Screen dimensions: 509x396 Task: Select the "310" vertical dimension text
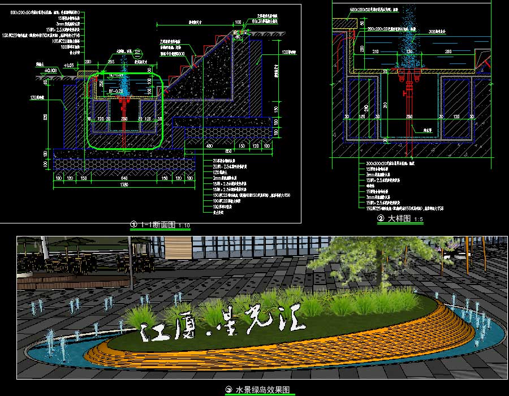pos(385,105)
